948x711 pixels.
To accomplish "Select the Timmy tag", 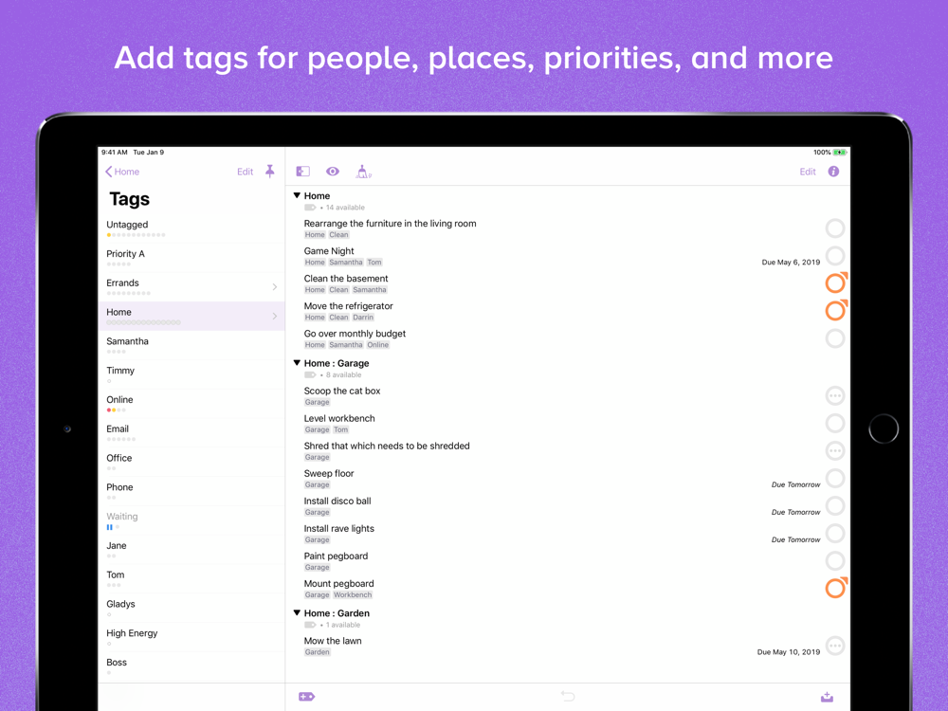I will pyautogui.click(x=191, y=374).
